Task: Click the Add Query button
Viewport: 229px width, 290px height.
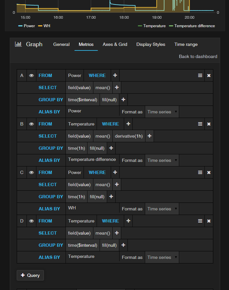Action: 30,275
